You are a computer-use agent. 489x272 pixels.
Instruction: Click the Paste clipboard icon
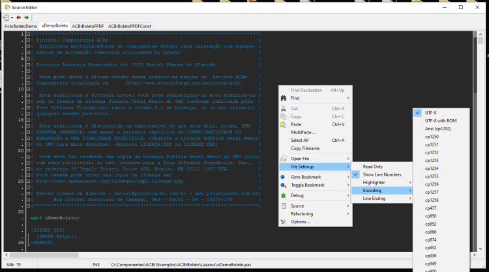click(284, 124)
